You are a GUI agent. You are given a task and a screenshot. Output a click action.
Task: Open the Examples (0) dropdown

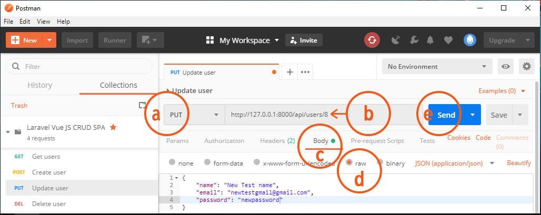(502, 91)
